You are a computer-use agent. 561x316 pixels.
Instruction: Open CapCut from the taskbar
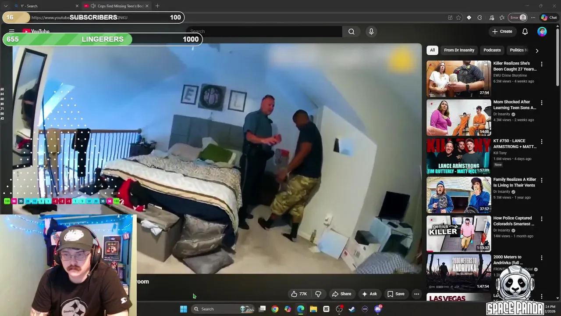click(x=326, y=309)
